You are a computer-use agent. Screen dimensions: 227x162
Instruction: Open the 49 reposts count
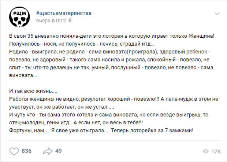[58, 151]
